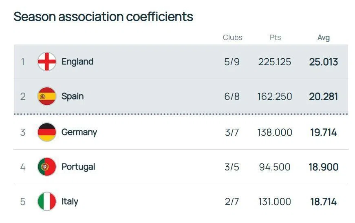Screen dimensions: 355x223
Task: Open the England association link
Action: 77,62
